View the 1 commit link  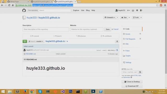34,36
